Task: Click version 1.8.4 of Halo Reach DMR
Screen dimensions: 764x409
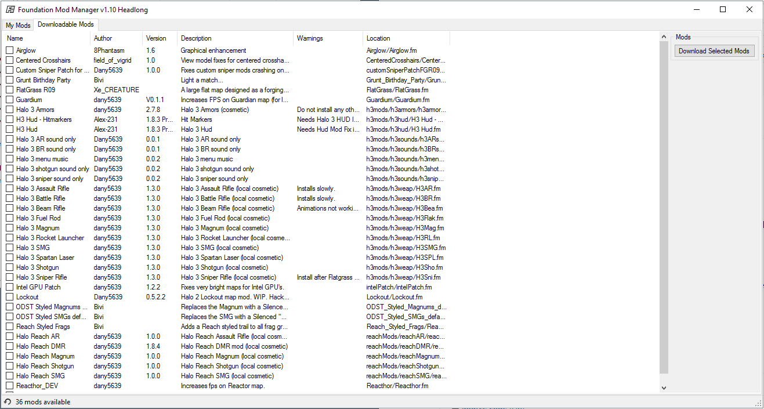Action: (153, 346)
